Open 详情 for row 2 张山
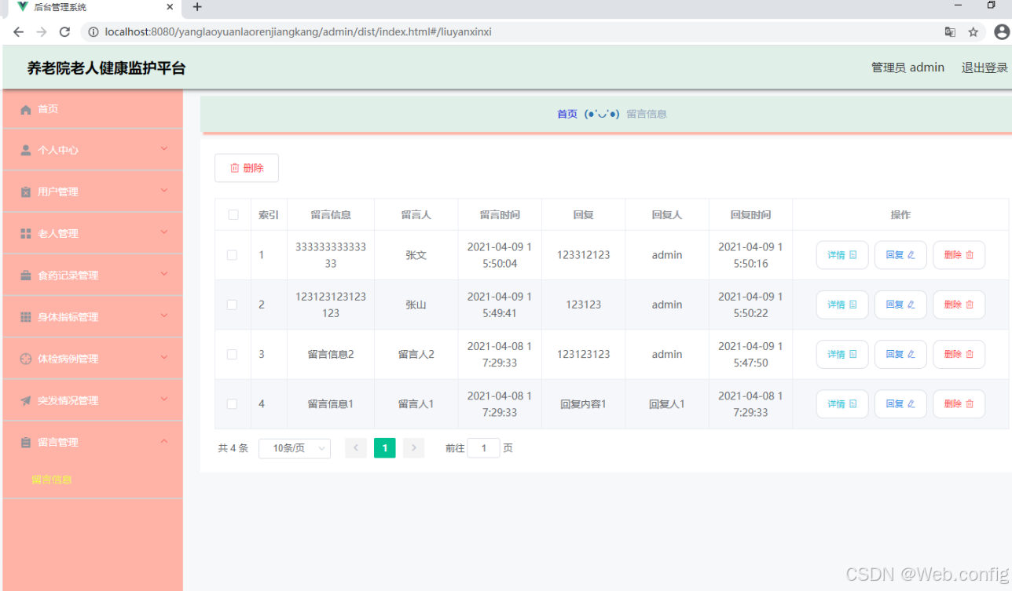The width and height of the screenshot is (1012, 591). coord(842,305)
